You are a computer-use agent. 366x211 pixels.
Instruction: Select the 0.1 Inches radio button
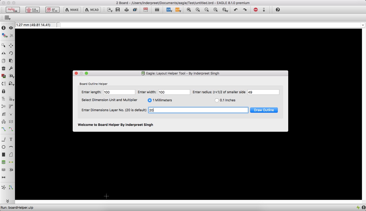coord(217,100)
